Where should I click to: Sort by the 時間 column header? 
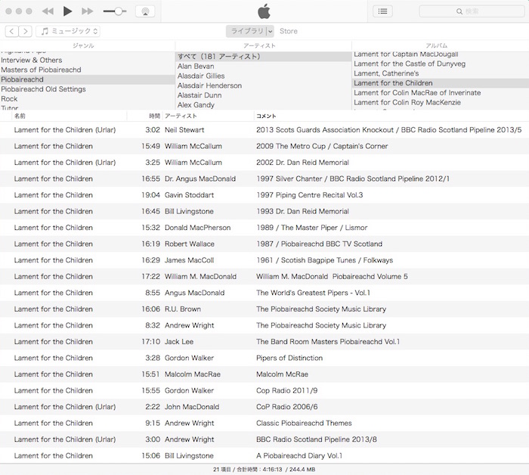(154, 116)
